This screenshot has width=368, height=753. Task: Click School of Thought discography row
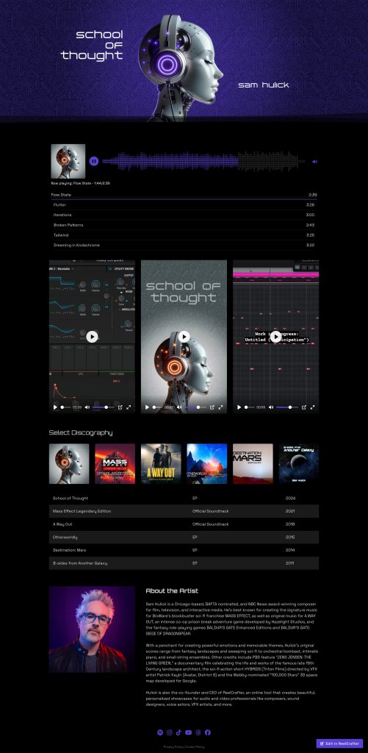pos(184,498)
